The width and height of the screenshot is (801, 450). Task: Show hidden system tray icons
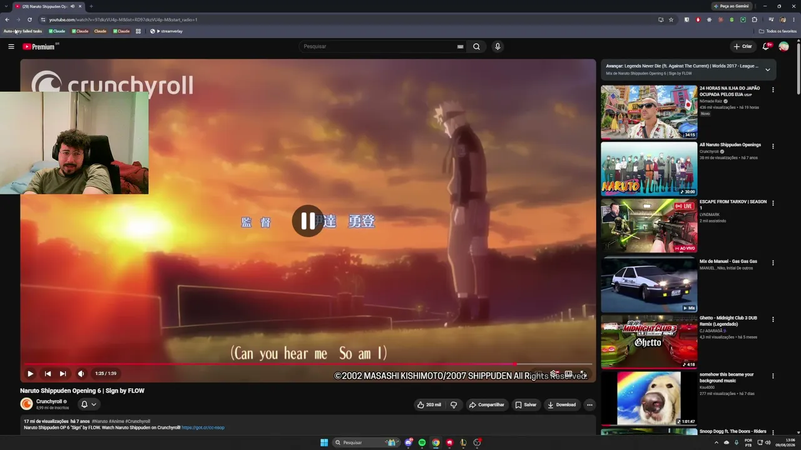tap(717, 442)
